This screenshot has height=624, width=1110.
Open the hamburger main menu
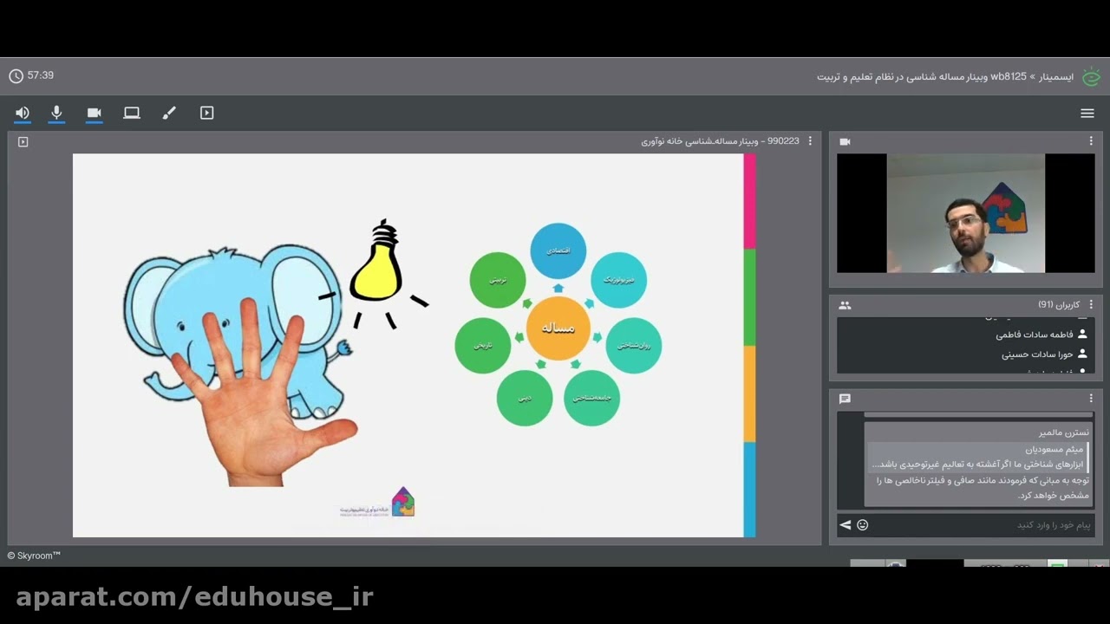point(1087,113)
